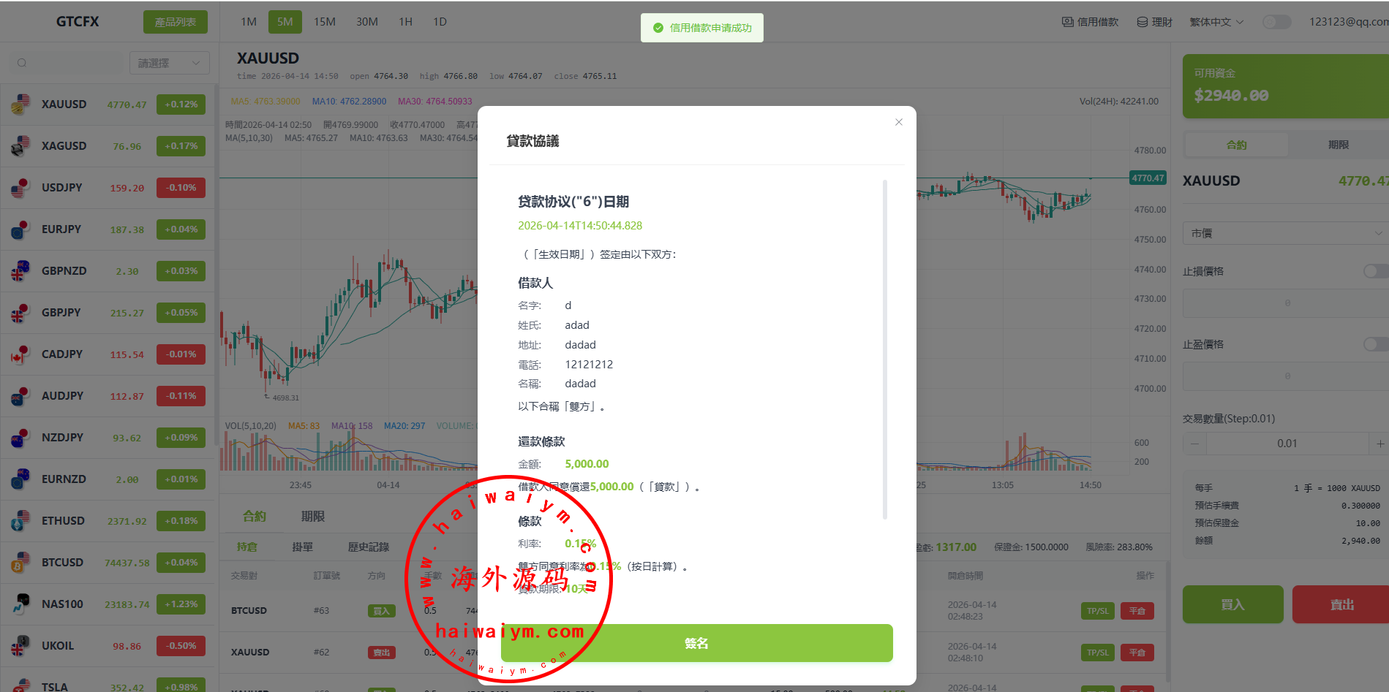1389x692 pixels.
Task: Switch to the 15M timeframe tab
Action: 325,22
